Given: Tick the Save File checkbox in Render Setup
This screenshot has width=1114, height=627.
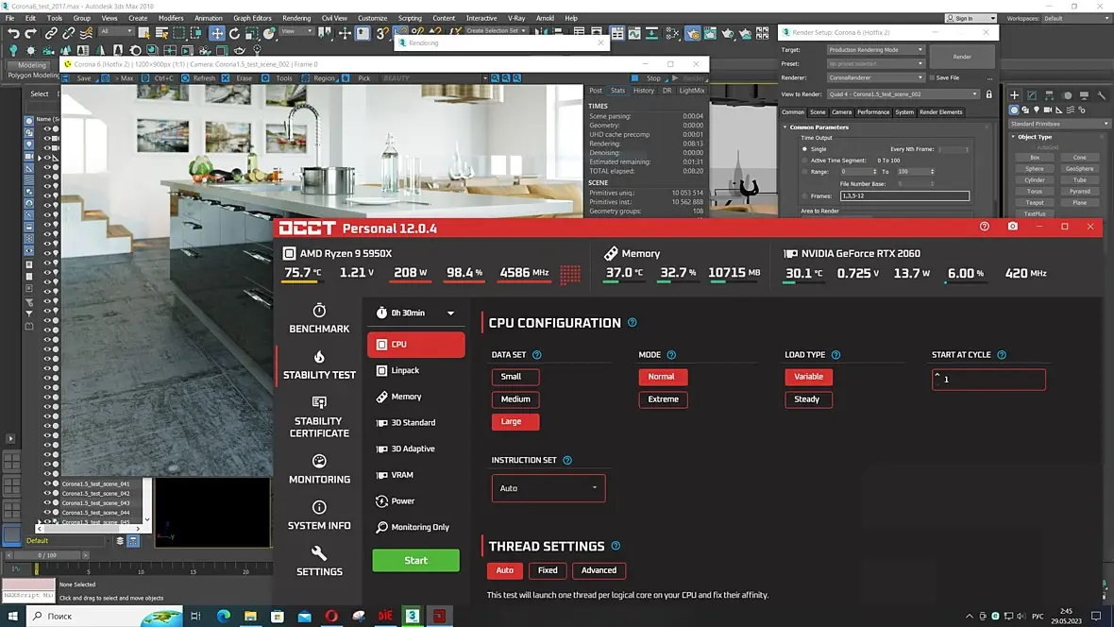Looking at the screenshot, I should coord(932,77).
